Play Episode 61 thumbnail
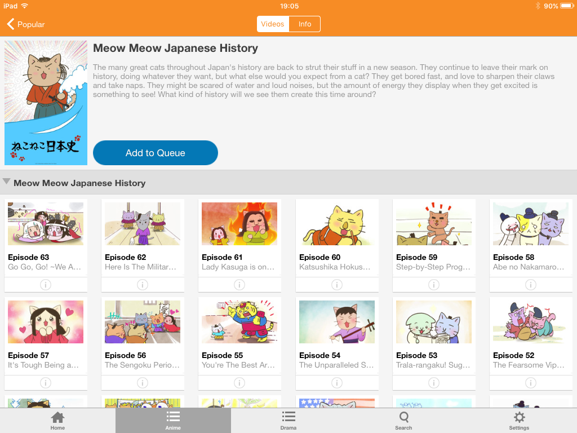The height and width of the screenshot is (433, 577). tap(239, 223)
